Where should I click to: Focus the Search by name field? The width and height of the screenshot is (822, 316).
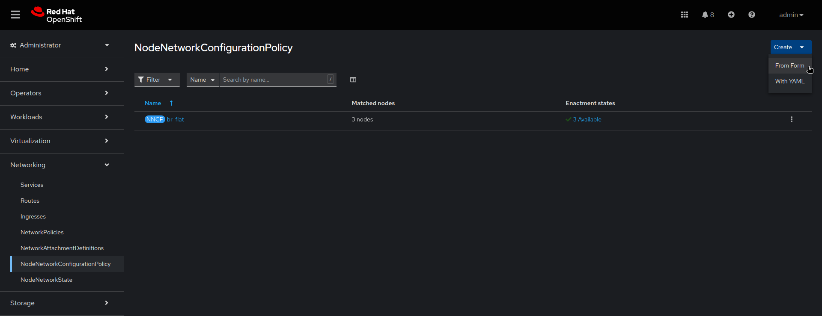pyautogui.click(x=278, y=80)
